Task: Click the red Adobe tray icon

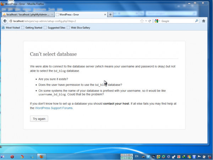Action: point(179,157)
